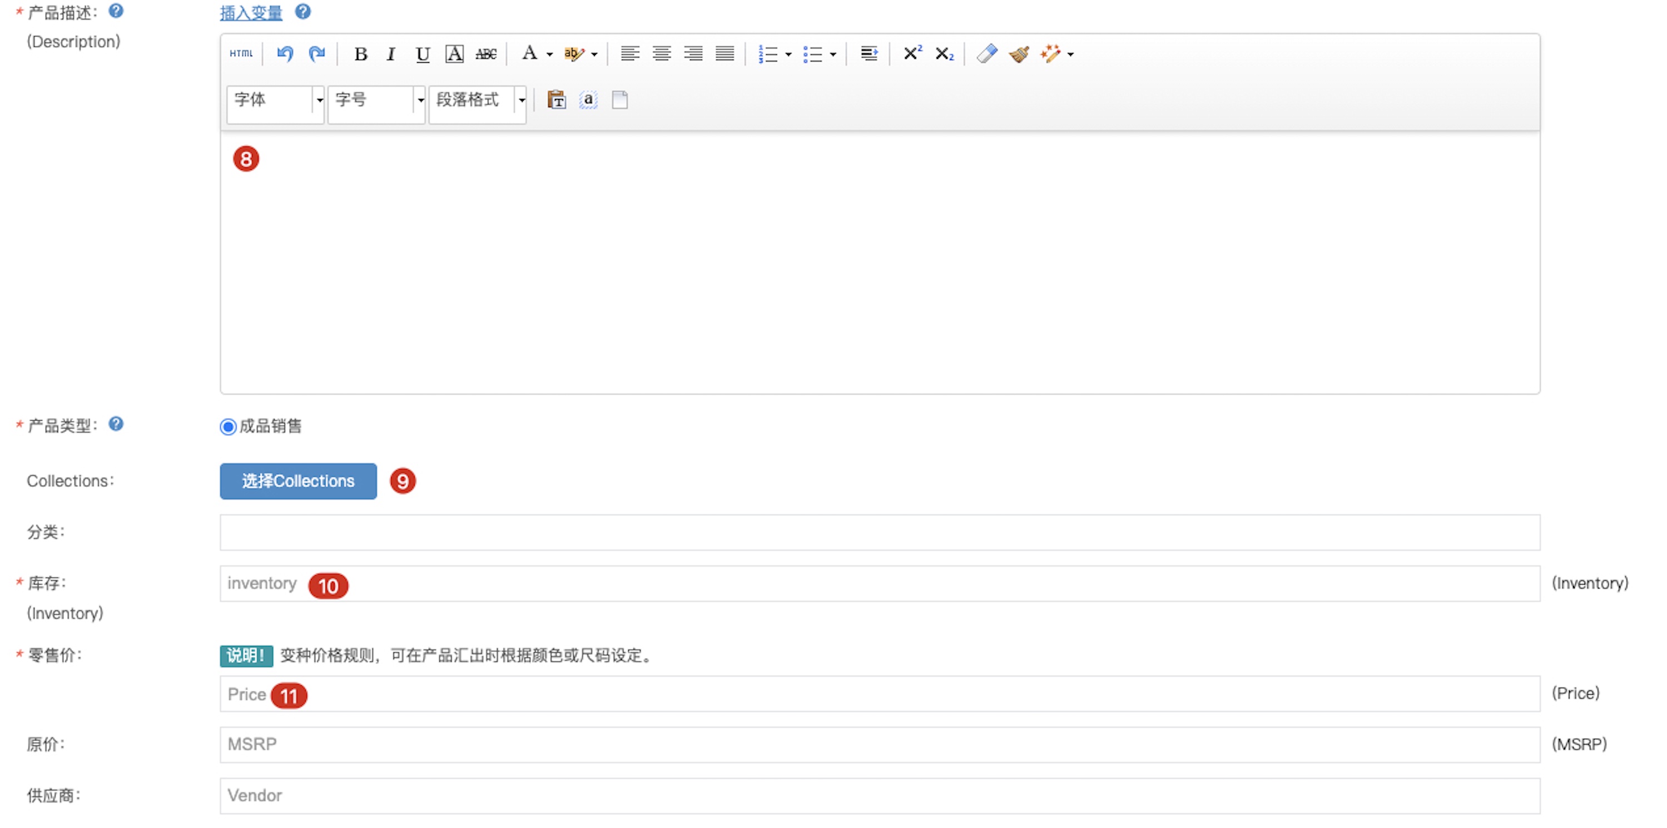Screen dimensions: 1667x828
Task: Click the 插入变量 link
Action: click(x=251, y=12)
